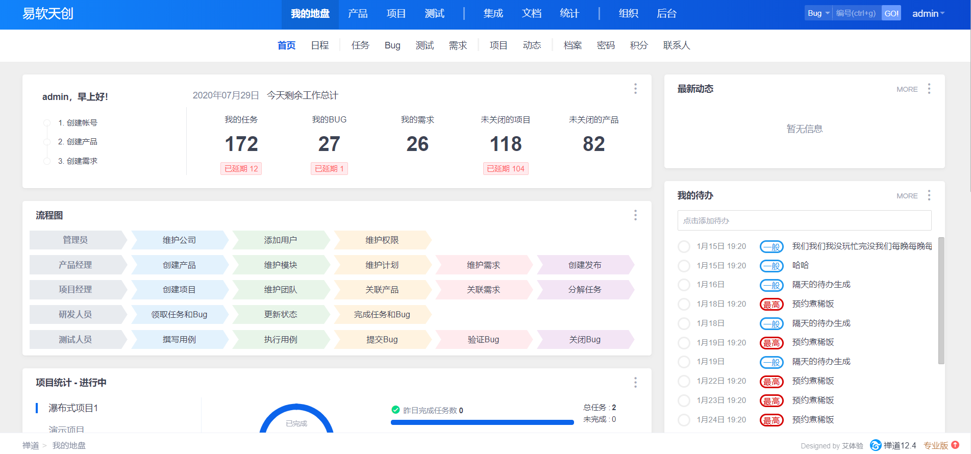Open the 最新动态 panel three-dot menu

(x=929, y=89)
